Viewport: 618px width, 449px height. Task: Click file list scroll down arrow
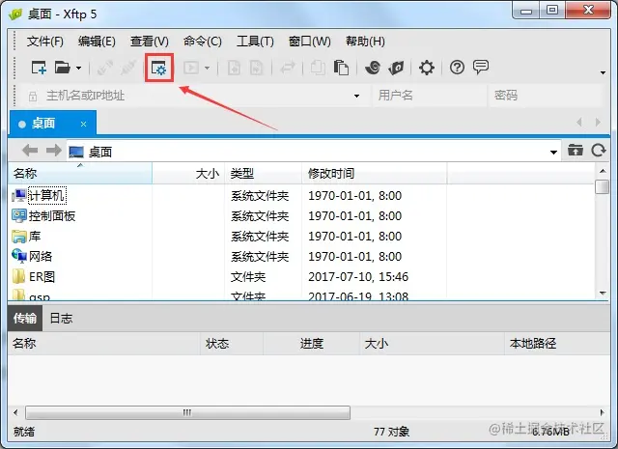coord(603,293)
